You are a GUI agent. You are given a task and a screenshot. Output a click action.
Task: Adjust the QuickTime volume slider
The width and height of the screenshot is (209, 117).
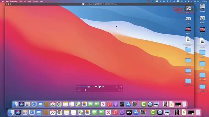coord(85,87)
